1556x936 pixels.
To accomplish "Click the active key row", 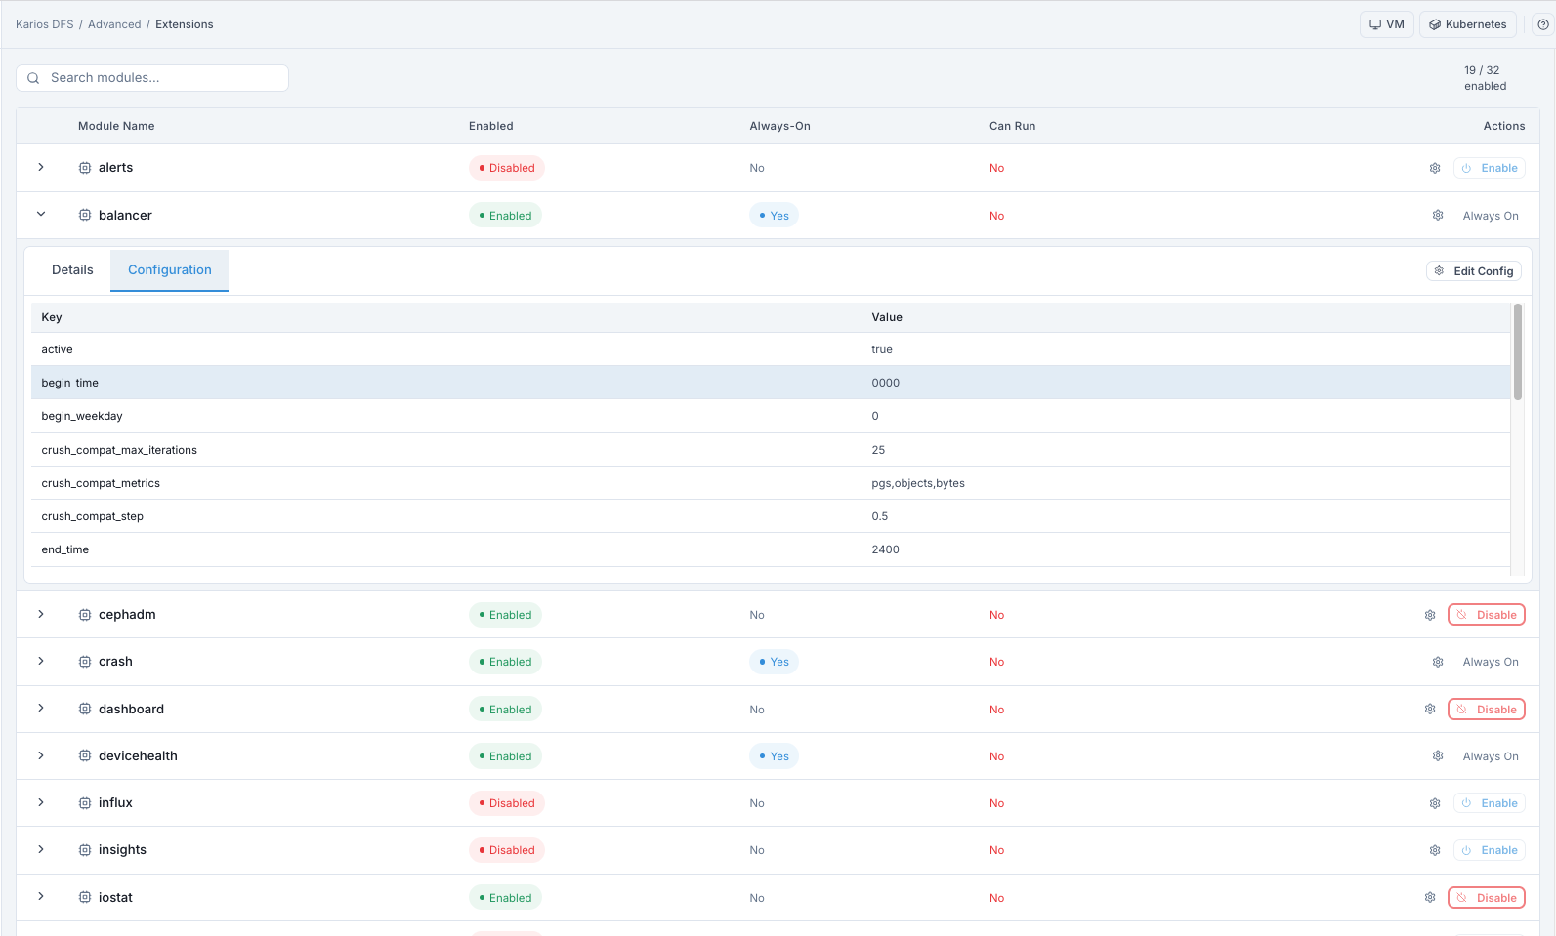I will click(771, 349).
